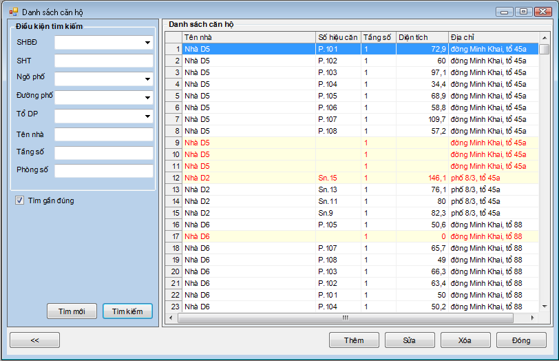Click the Tầng số input box
Screen dimensions: 559x361
(x=103, y=152)
